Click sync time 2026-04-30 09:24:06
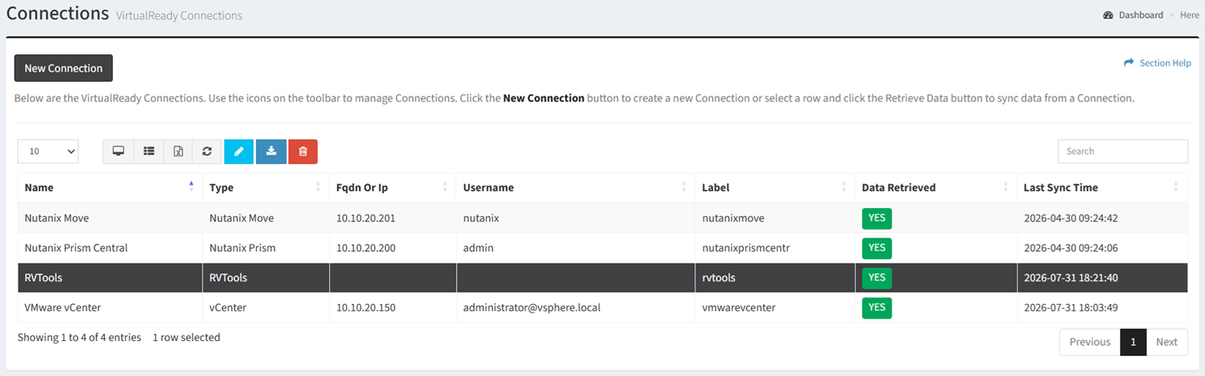This screenshot has width=1205, height=376. pos(1071,248)
